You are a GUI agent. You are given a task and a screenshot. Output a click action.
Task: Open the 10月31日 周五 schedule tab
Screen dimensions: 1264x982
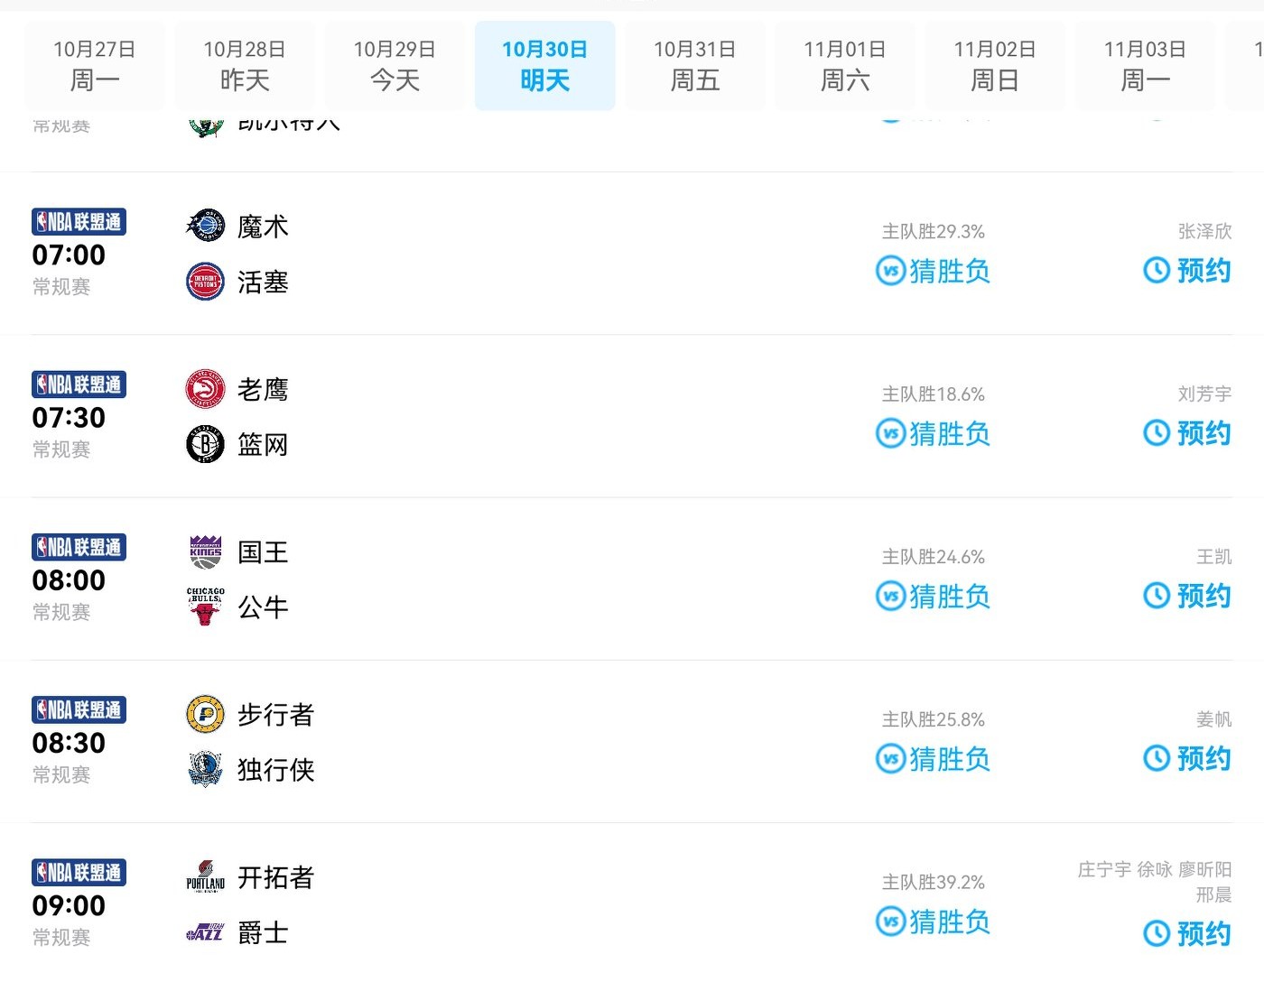point(694,65)
